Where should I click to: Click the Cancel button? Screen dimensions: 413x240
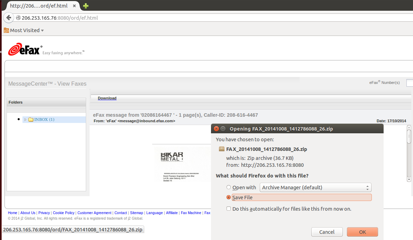coord(327,232)
